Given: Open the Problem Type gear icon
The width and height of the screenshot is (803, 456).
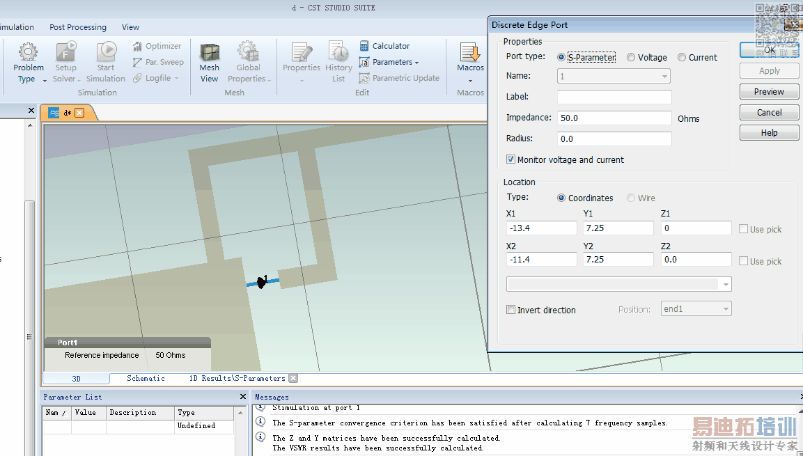Looking at the screenshot, I should click(x=28, y=52).
